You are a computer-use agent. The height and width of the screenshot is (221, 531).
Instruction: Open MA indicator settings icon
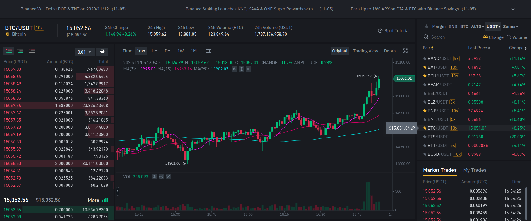pos(241,69)
